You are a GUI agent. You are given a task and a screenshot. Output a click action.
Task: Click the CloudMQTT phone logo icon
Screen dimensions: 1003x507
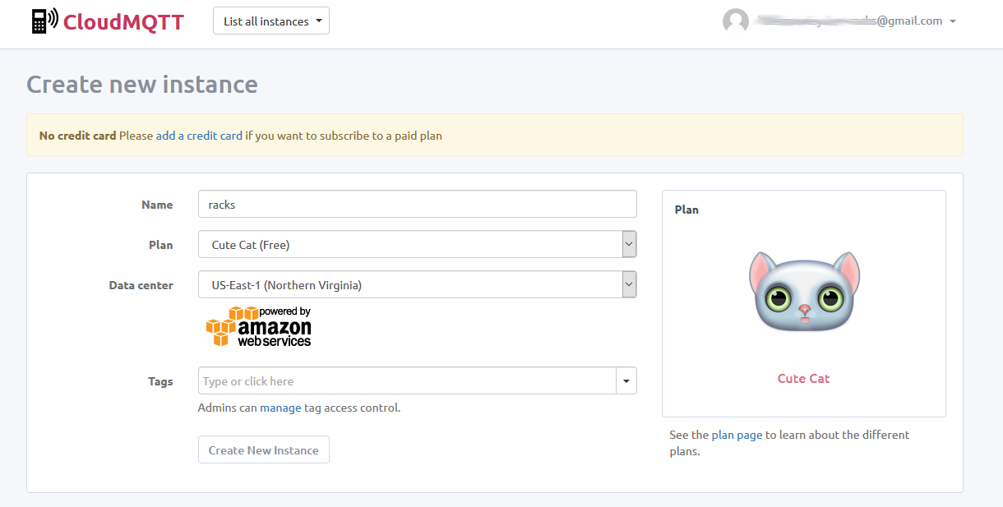[x=44, y=21]
